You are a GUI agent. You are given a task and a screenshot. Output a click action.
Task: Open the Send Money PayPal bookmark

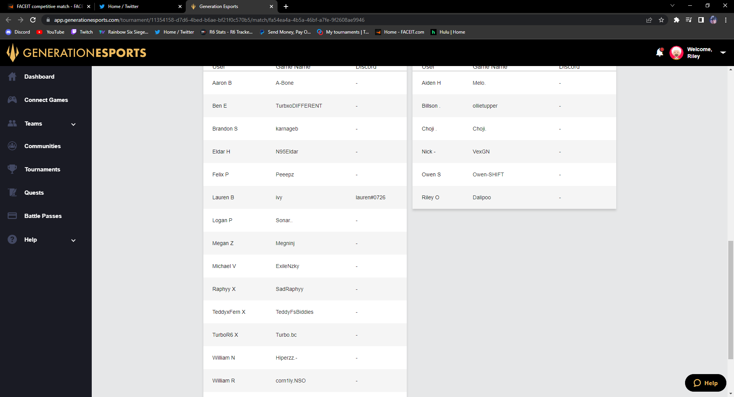click(x=285, y=32)
